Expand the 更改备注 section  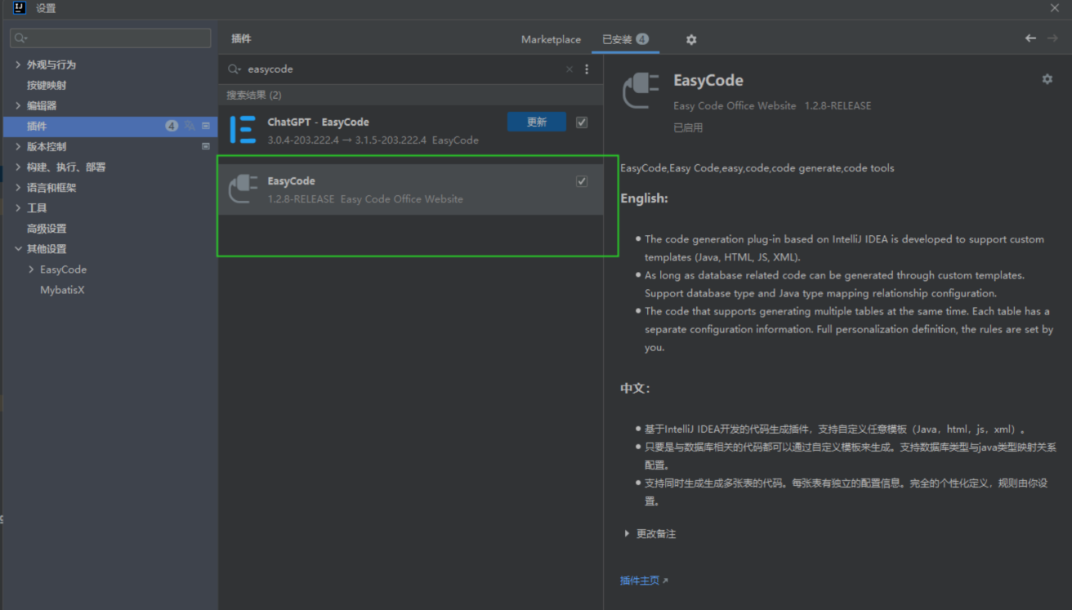627,534
